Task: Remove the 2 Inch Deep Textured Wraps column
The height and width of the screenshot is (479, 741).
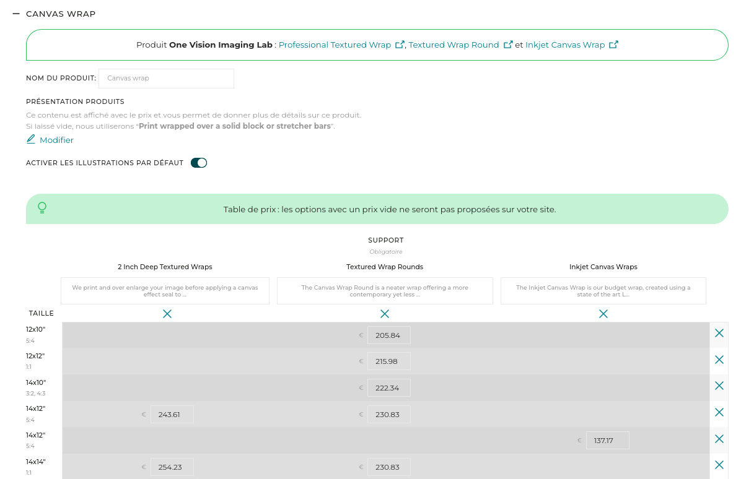Action: coord(167,314)
